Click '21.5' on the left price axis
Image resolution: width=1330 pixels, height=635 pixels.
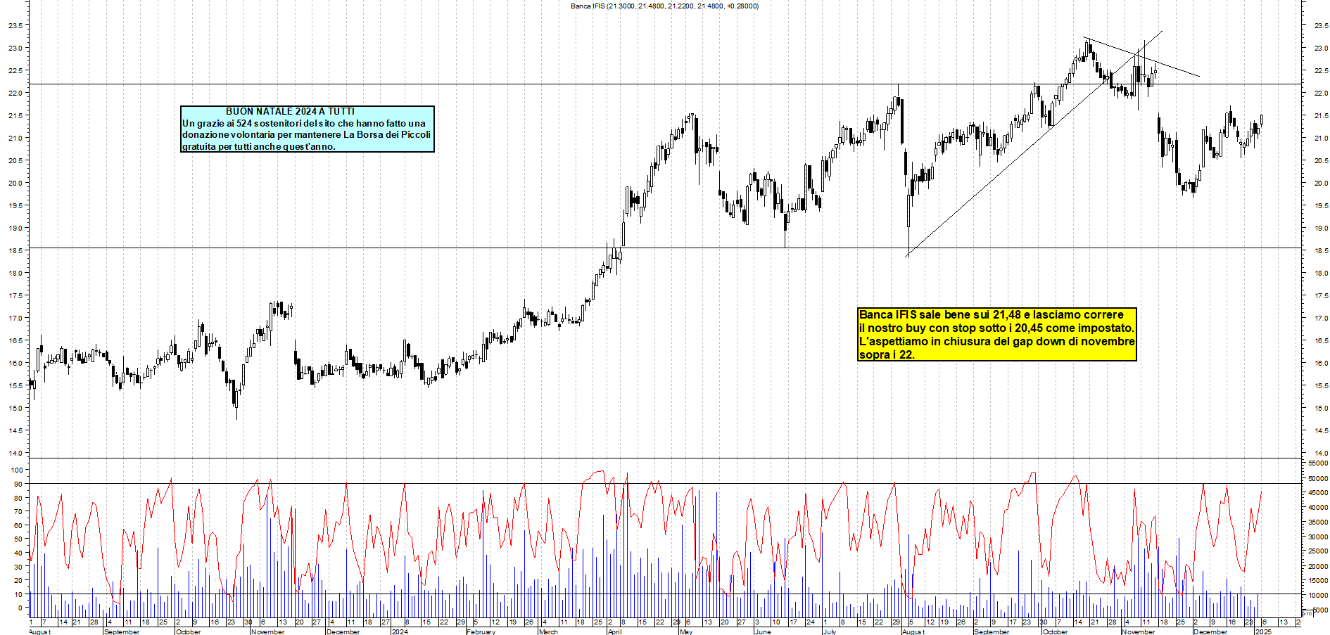[x=15, y=115]
